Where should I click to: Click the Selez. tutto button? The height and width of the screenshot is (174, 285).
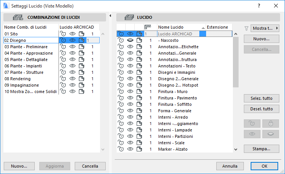pyautogui.click(x=261, y=98)
